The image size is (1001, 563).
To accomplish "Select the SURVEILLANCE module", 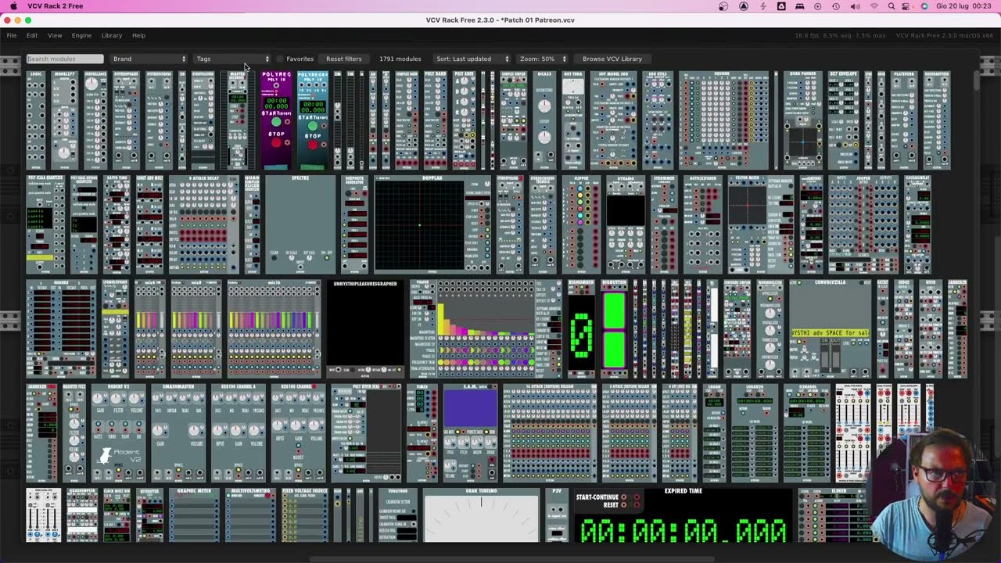I will tap(95, 120).
